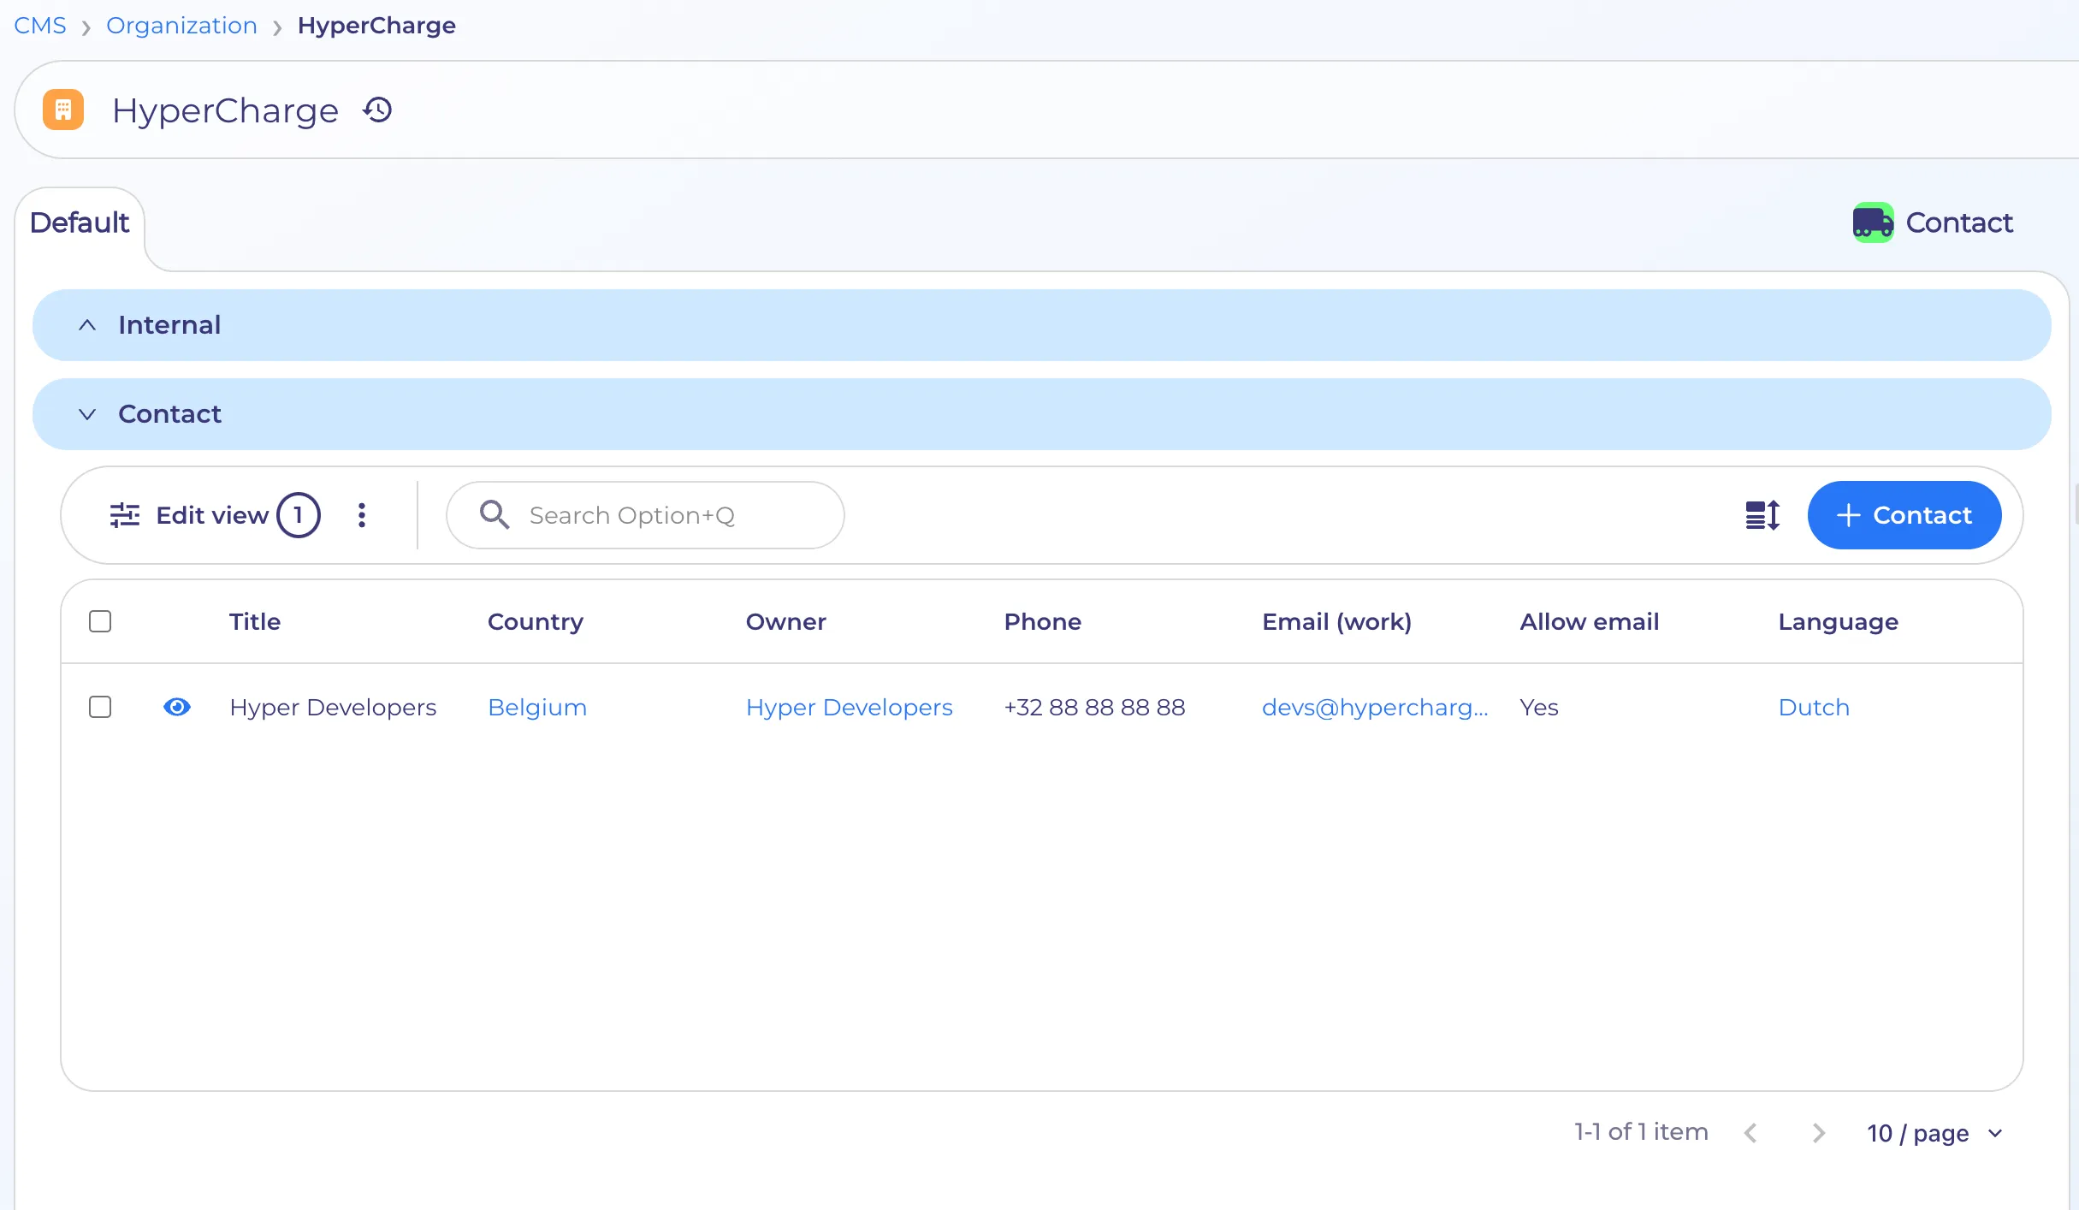Sort by the Language column header

coord(1839,622)
